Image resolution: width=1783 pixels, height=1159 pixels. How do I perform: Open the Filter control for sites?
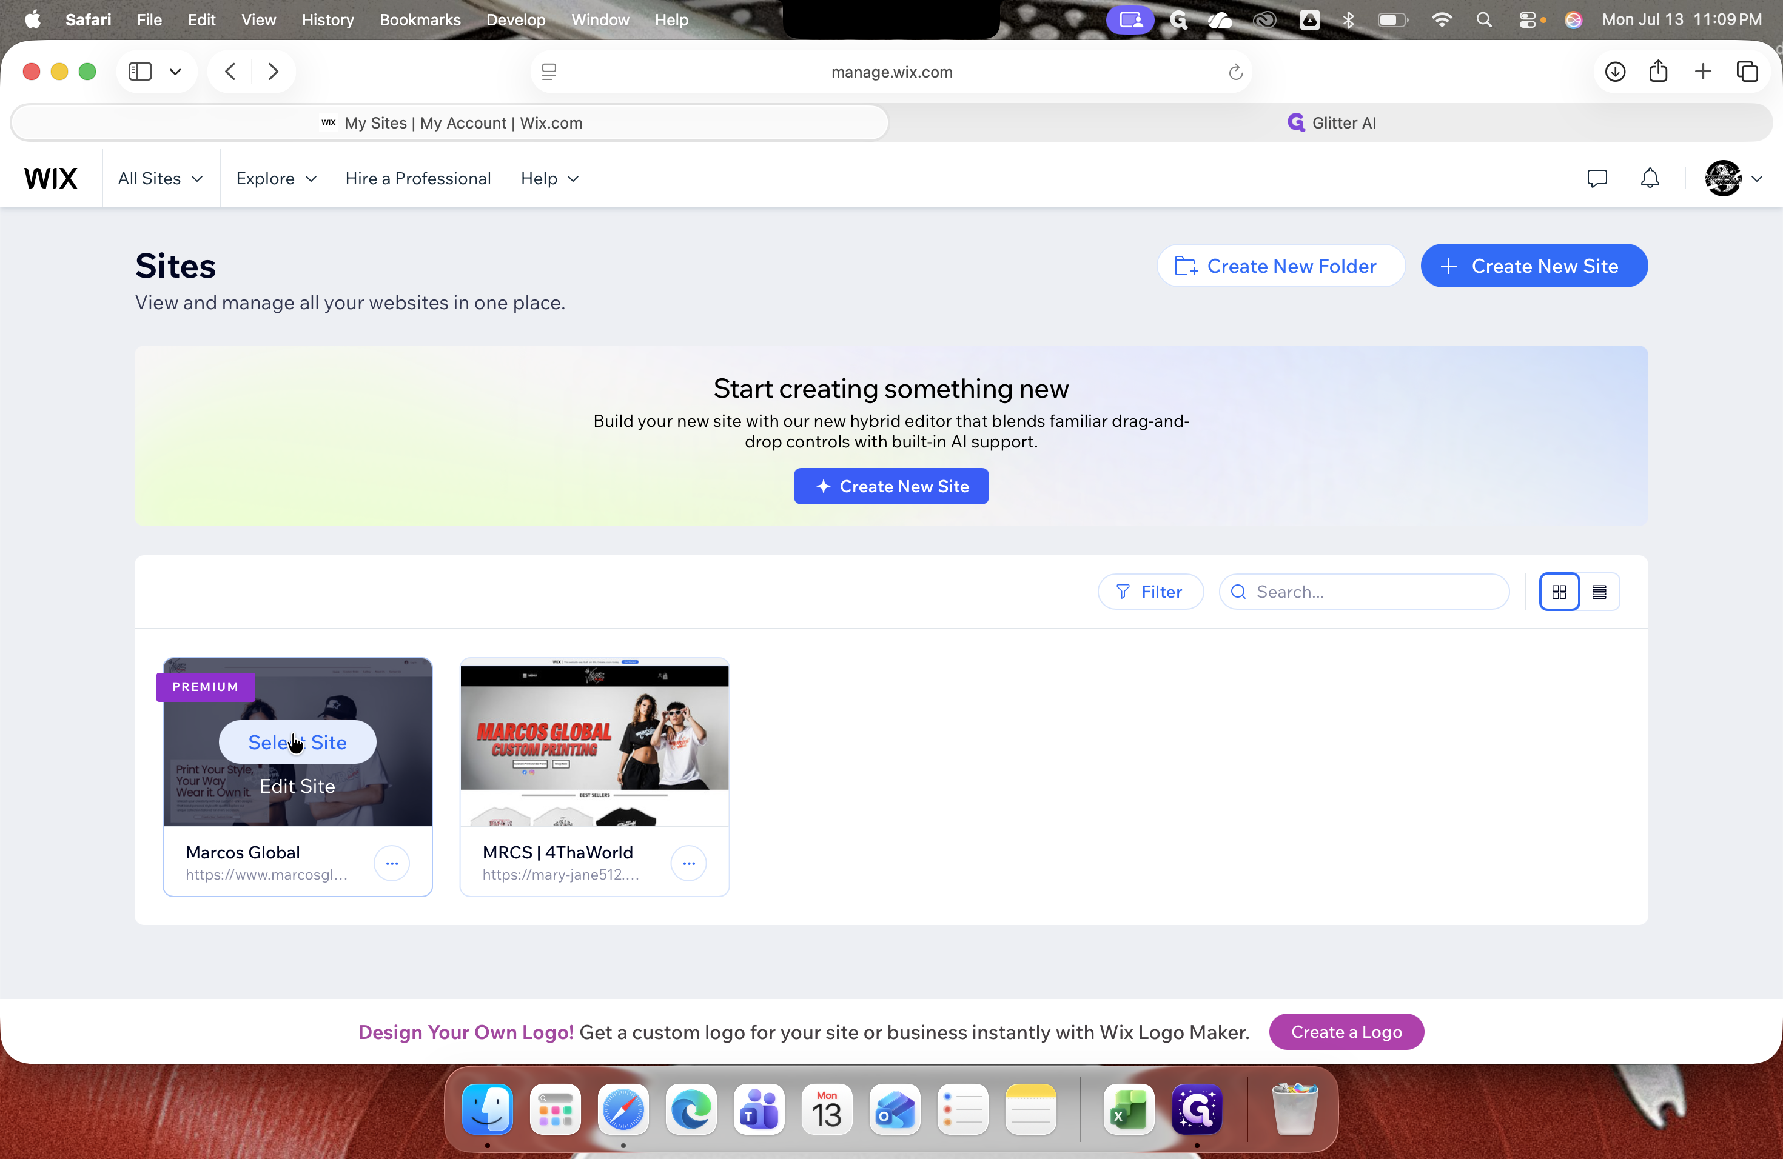click(x=1150, y=592)
